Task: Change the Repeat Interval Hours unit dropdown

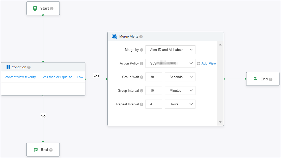Action: point(180,104)
